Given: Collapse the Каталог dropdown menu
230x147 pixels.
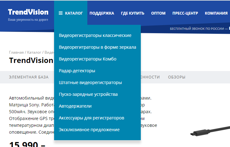Looking at the screenshot, I should pos(74,13).
